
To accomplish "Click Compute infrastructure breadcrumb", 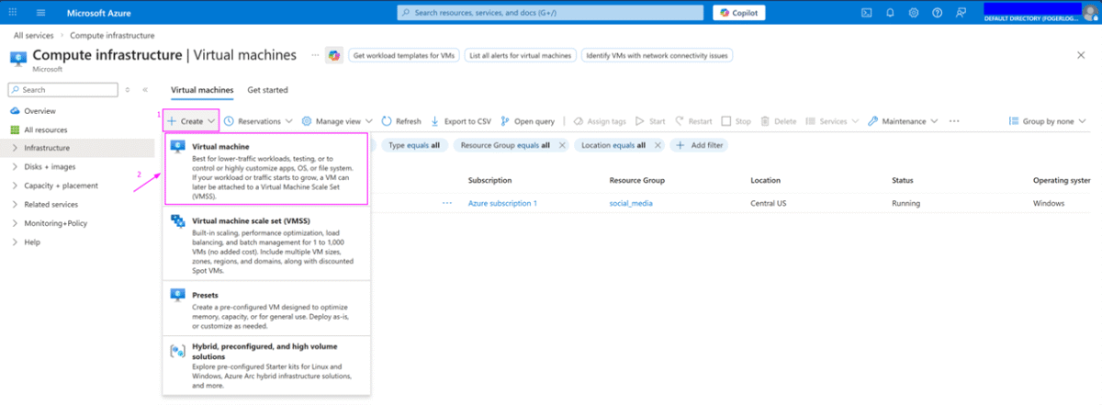I will (113, 35).
